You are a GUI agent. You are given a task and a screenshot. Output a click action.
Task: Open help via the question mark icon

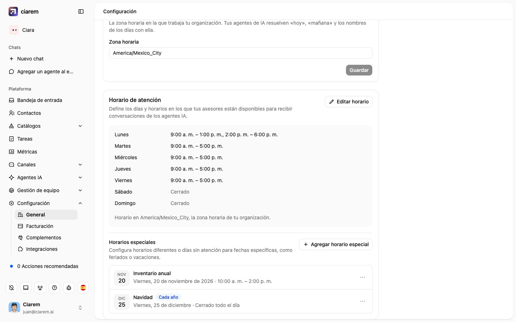(x=54, y=288)
